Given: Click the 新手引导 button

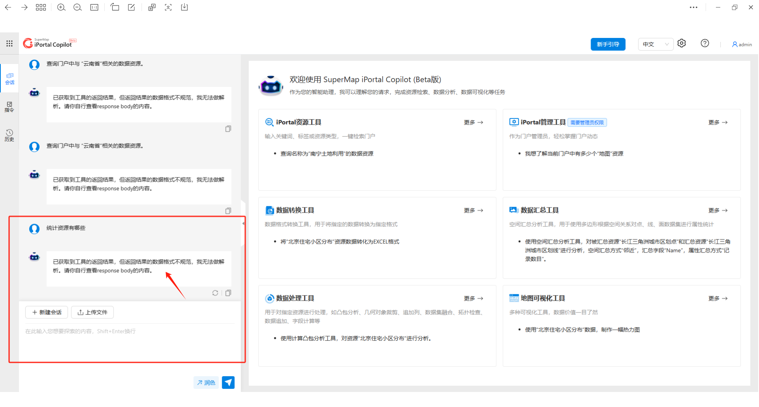Looking at the screenshot, I should (608, 44).
